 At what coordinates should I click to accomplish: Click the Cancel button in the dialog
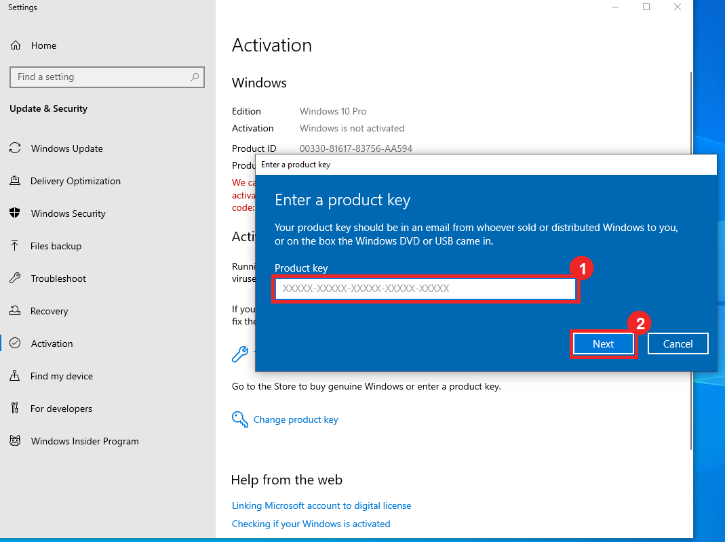(x=678, y=343)
